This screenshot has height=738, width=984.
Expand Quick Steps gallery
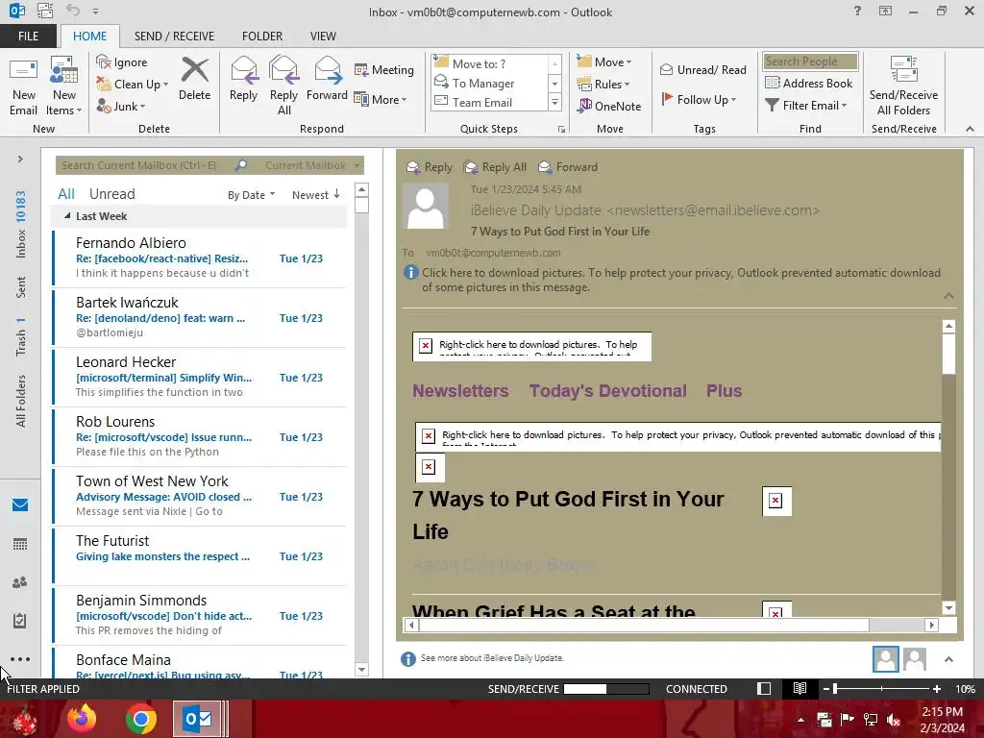554,102
